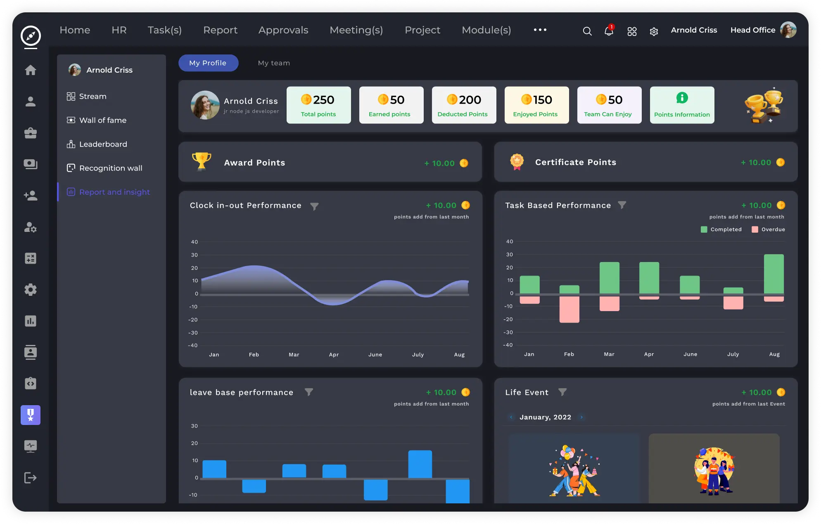Click first Life Event celebration thumbnail
Viewport: 821px width, 524px height.
[574, 468]
